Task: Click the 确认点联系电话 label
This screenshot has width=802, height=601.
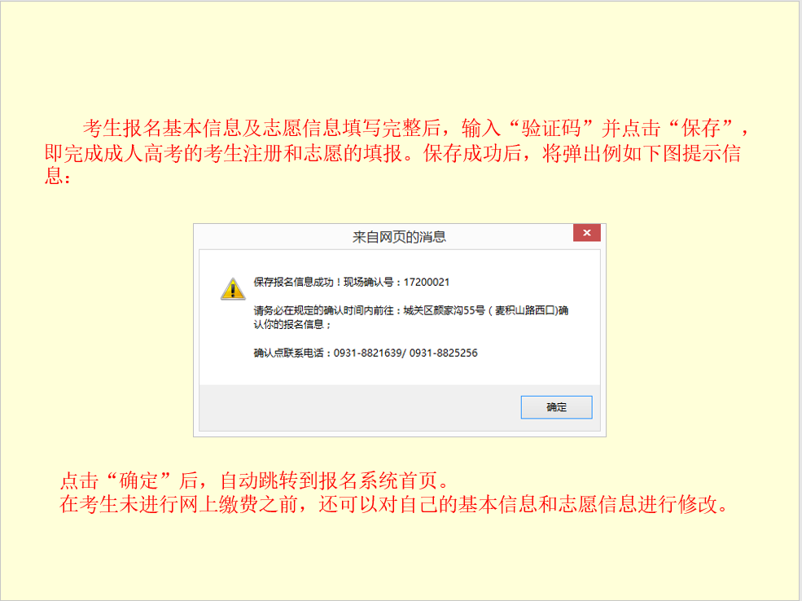Action: click(x=289, y=353)
